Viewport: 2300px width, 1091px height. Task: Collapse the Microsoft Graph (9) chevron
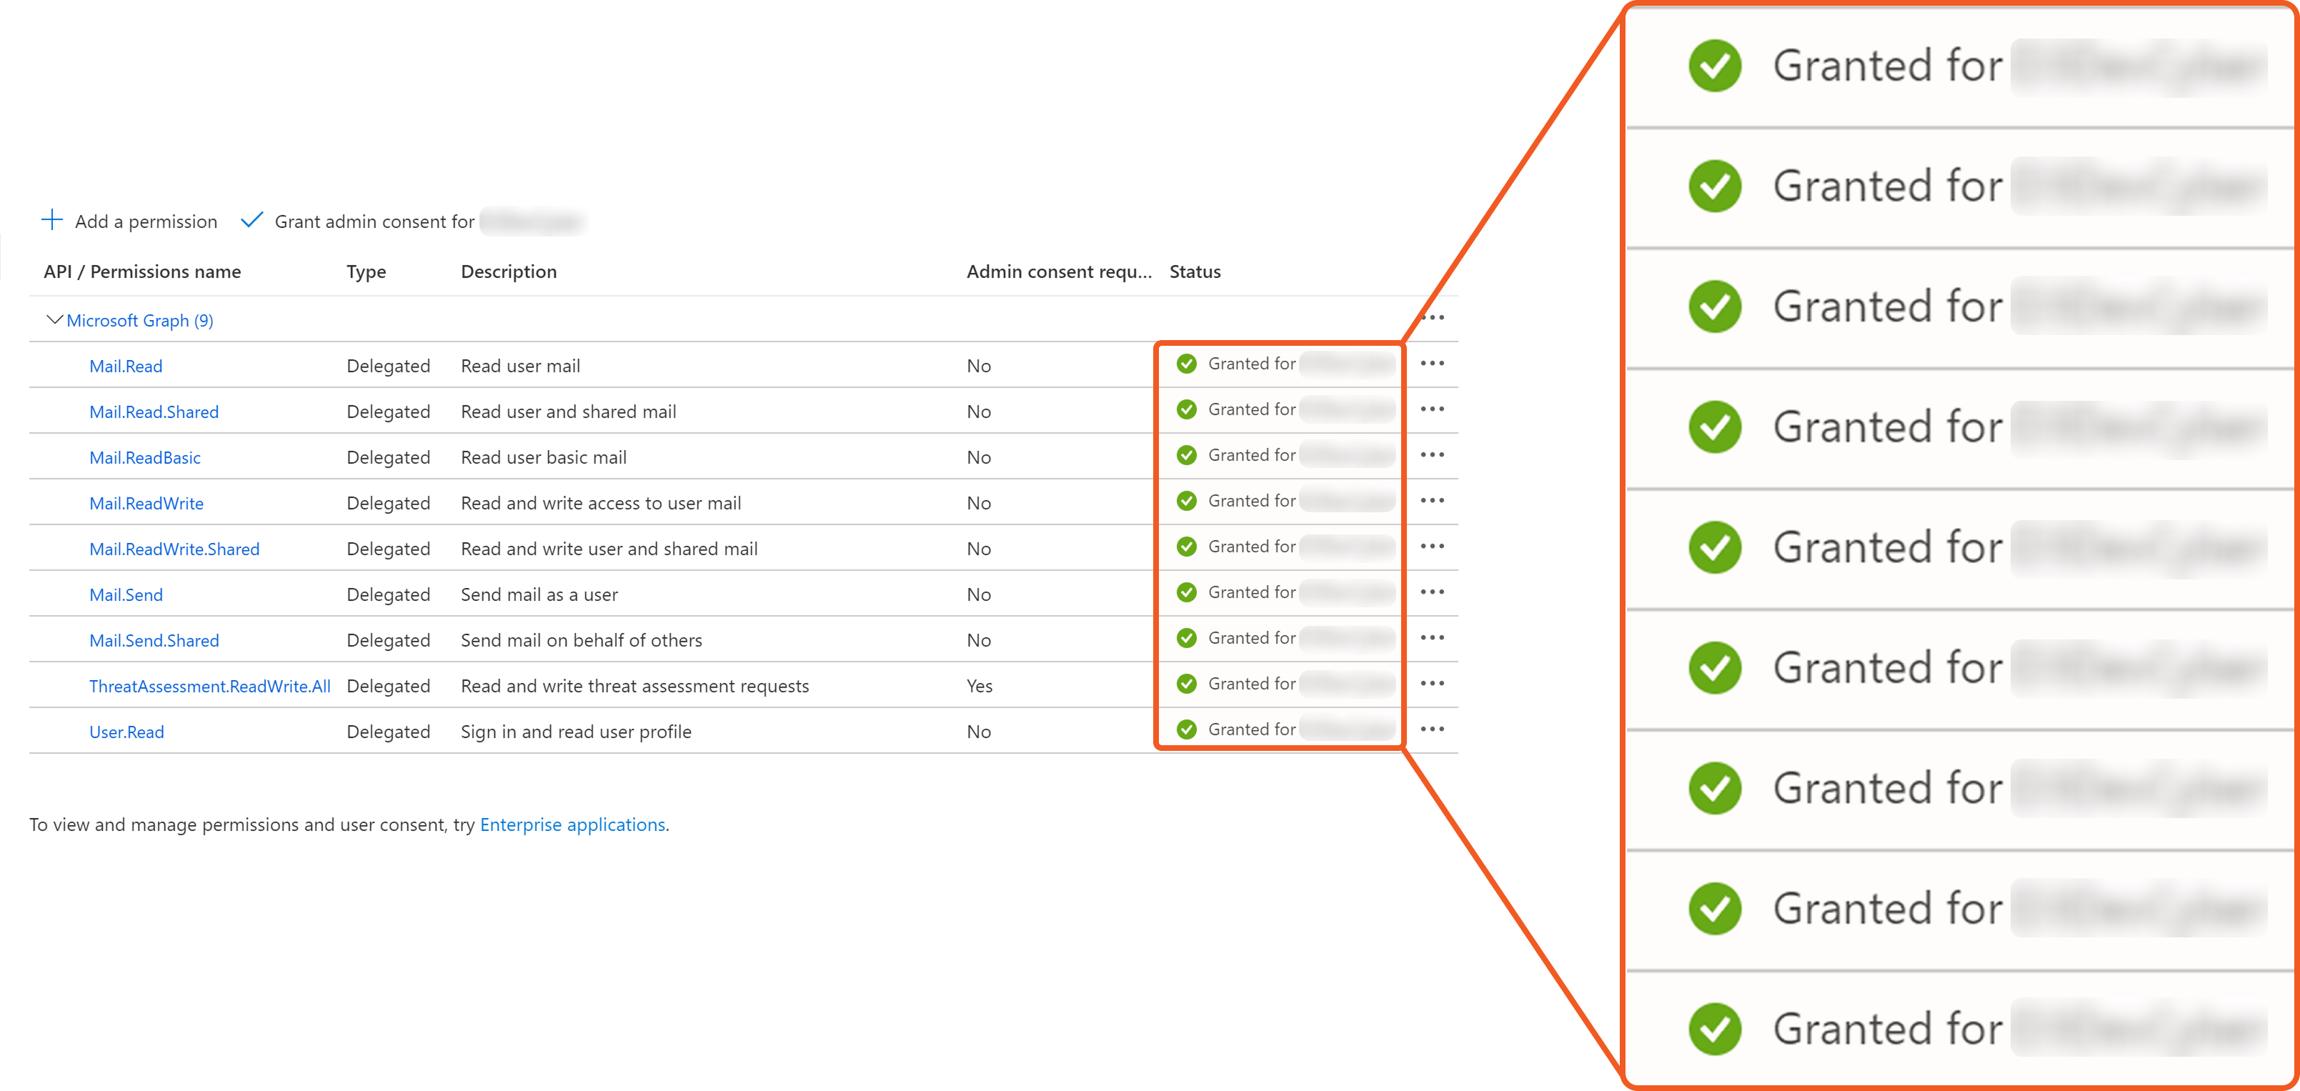(x=54, y=319)
